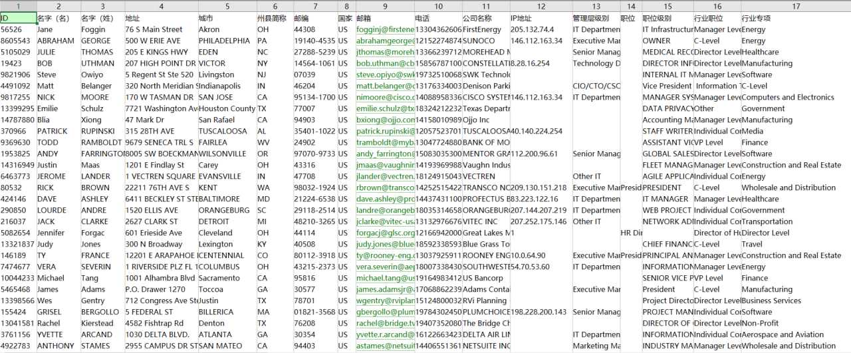
Task: Select the industry cell Non-Profit
Action: [796, 323]
